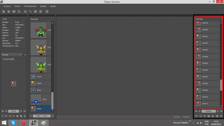
Task: Click the trash icon in Sprites panel
Action: tap(221, 116)
